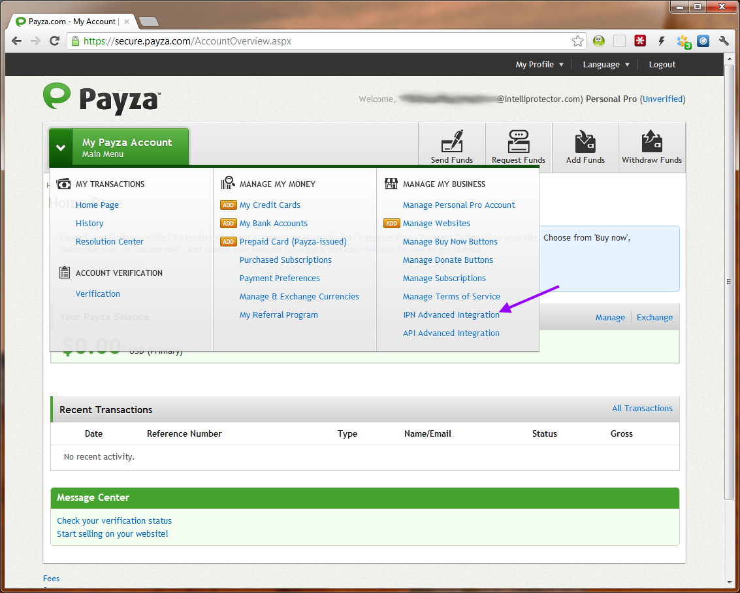Open Manage Personal Pro Account
This screenshot has width=740, height=593.
pyautogui.click(x=458, y=205)
